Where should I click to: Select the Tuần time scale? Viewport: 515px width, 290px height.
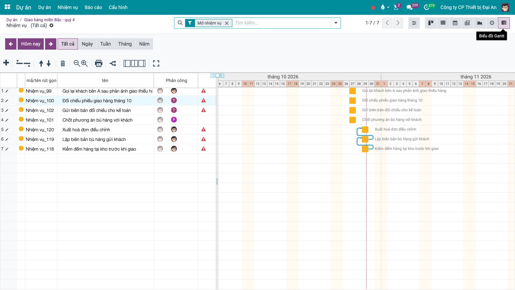[106, 44]
